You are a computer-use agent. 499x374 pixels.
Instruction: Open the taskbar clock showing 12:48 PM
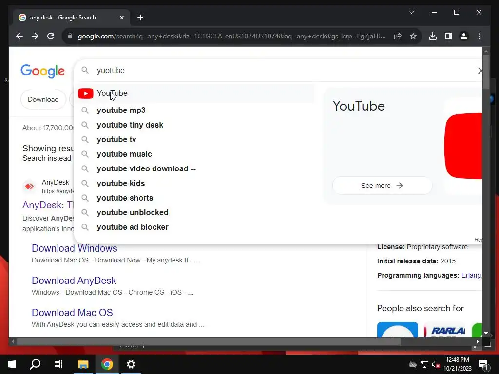pos(458,364)
